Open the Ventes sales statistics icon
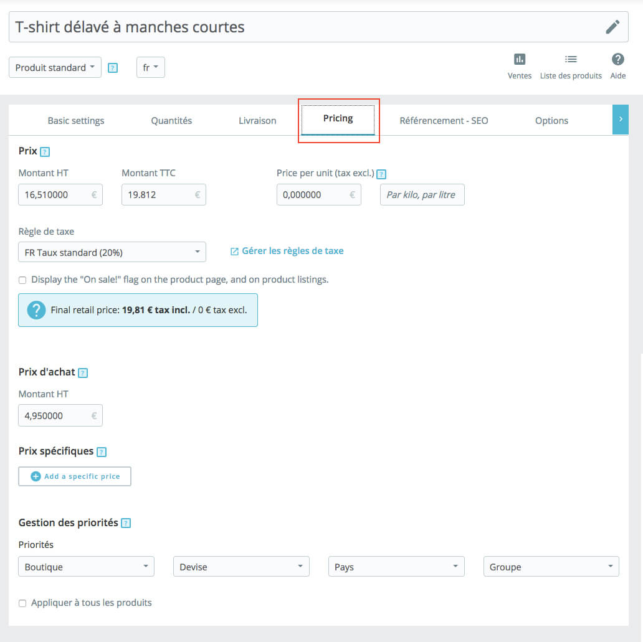 click(x=520, y=60)
